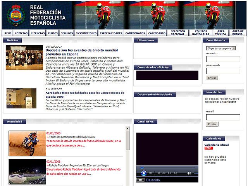Skip to previous track in player
This screenshot has height=186, width=248.
pyautogui.click(x=158, y=173)
